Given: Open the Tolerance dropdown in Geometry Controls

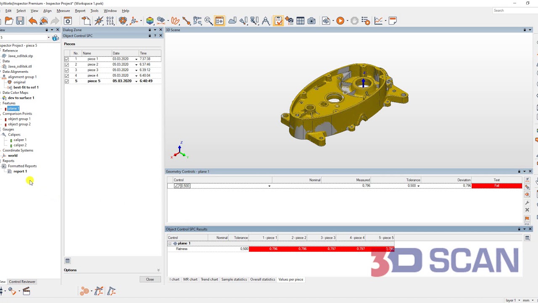Looking at the screenshot, I should (418, 186).
